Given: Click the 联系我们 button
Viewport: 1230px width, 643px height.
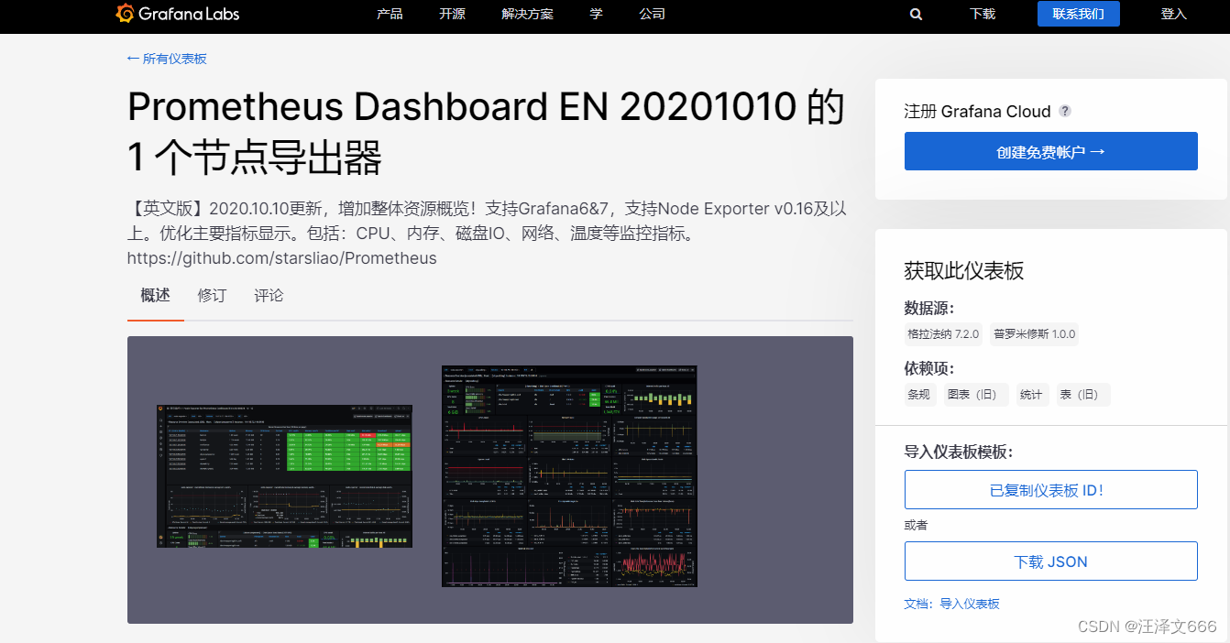Looking at the screenshot, I should coord(1079,14).
